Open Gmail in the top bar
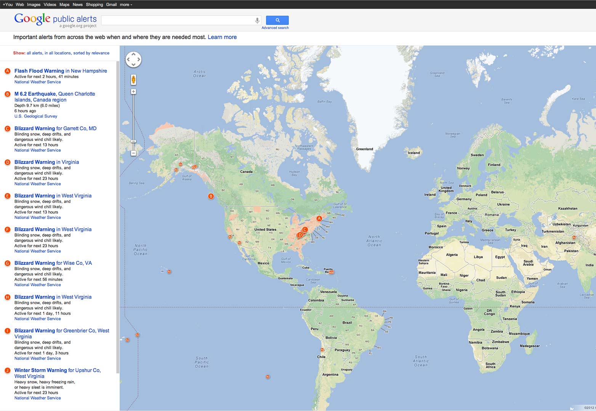This screenshot has width=596, height=411. tap(111, 5)
